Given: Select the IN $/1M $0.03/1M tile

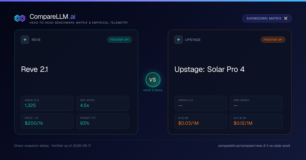Looking at the screenshot, I should click(201, 121).
